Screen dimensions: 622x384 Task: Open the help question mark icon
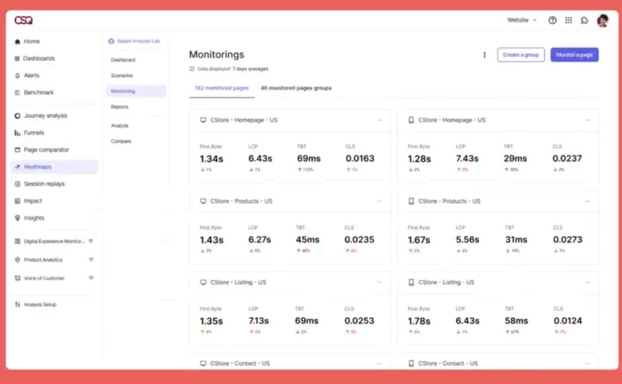point(552,20)
